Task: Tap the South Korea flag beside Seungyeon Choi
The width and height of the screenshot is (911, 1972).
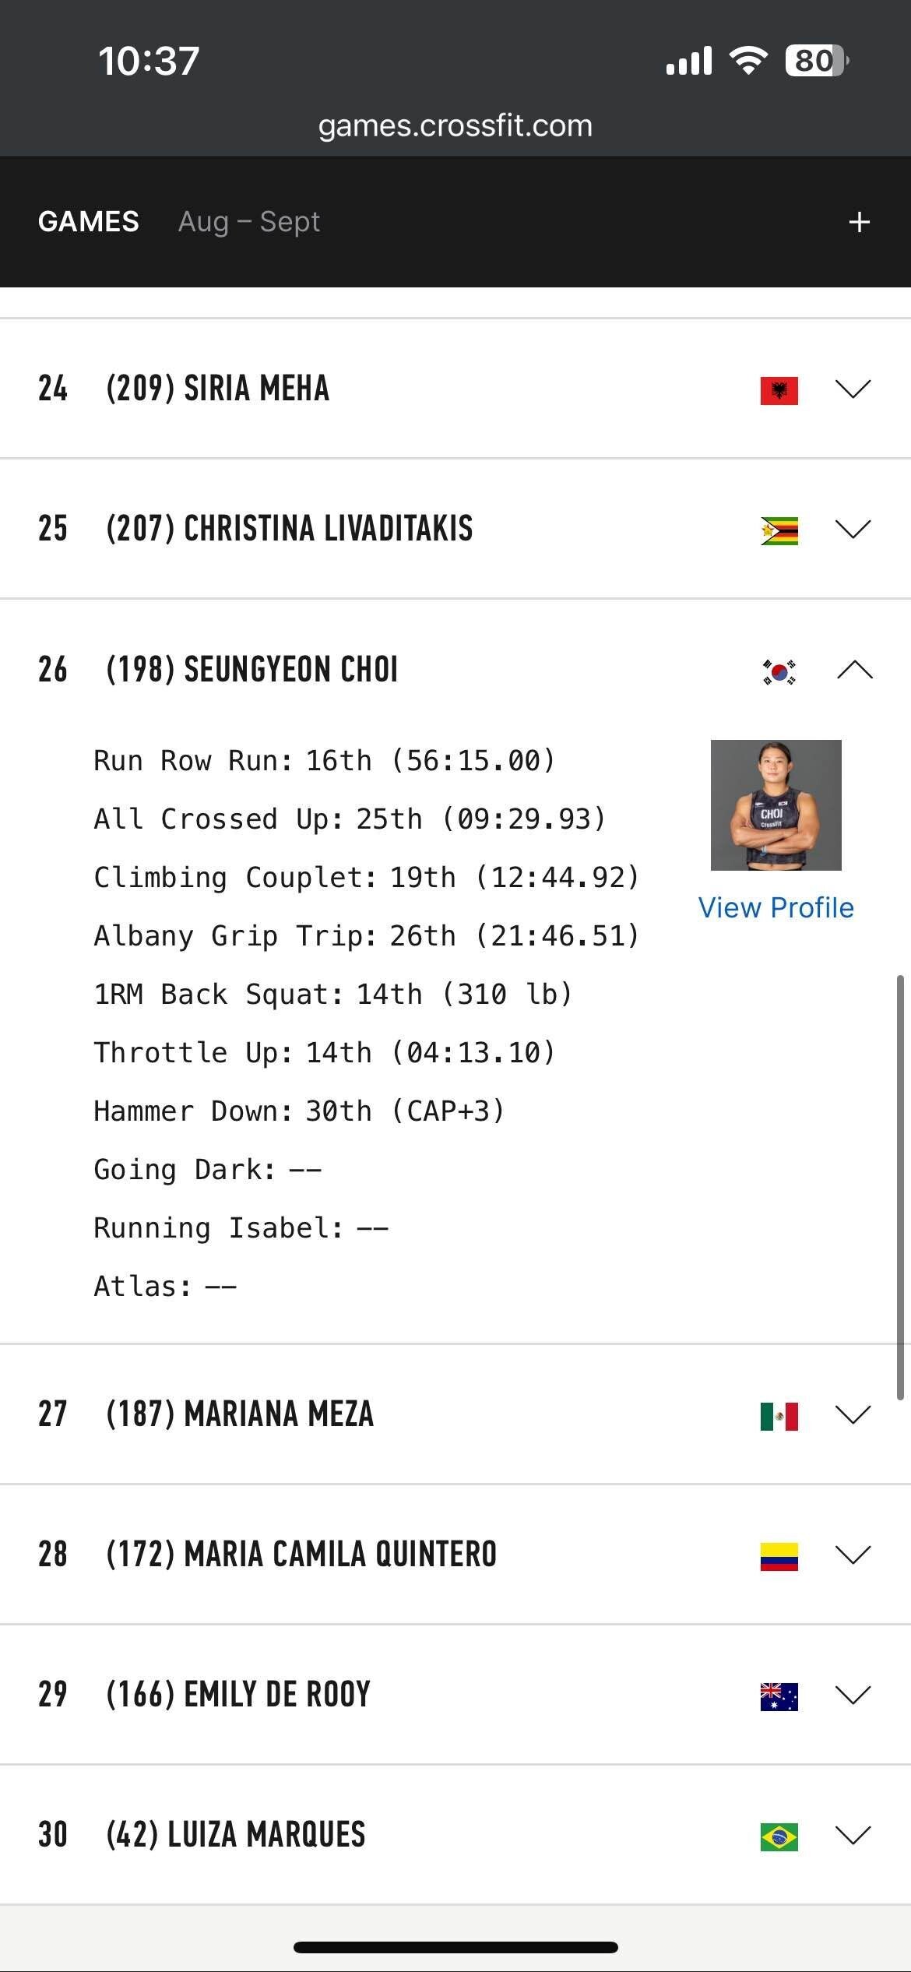Action: point(779,671)
